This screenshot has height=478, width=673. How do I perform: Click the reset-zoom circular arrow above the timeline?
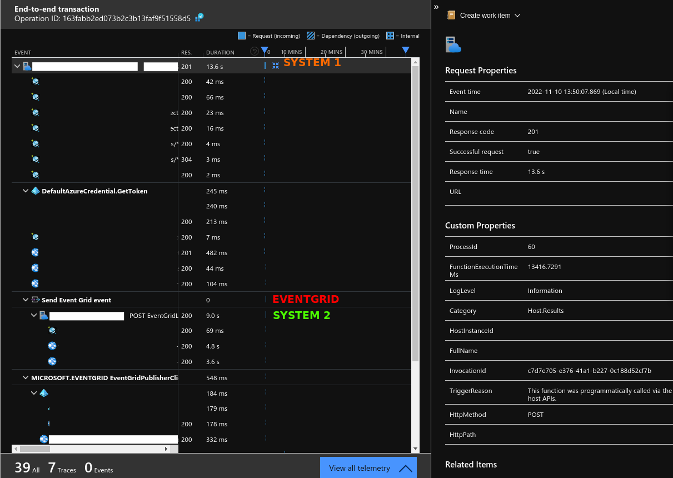(x=254, y=51)
